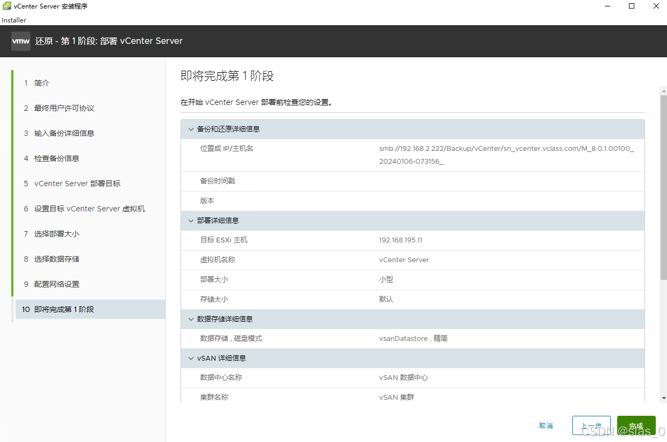Click the smb://192.168.2.222 backup location value

(506, 155)
